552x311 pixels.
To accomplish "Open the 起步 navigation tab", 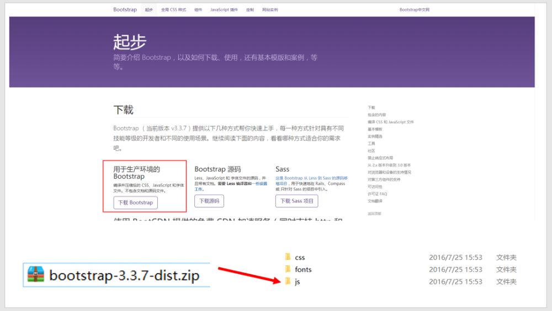I will tap(149, 10).
